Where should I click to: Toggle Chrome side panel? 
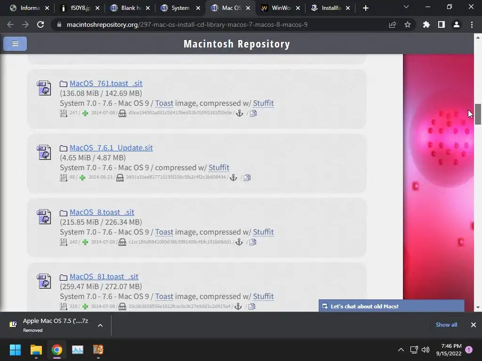tap(442, 24)
